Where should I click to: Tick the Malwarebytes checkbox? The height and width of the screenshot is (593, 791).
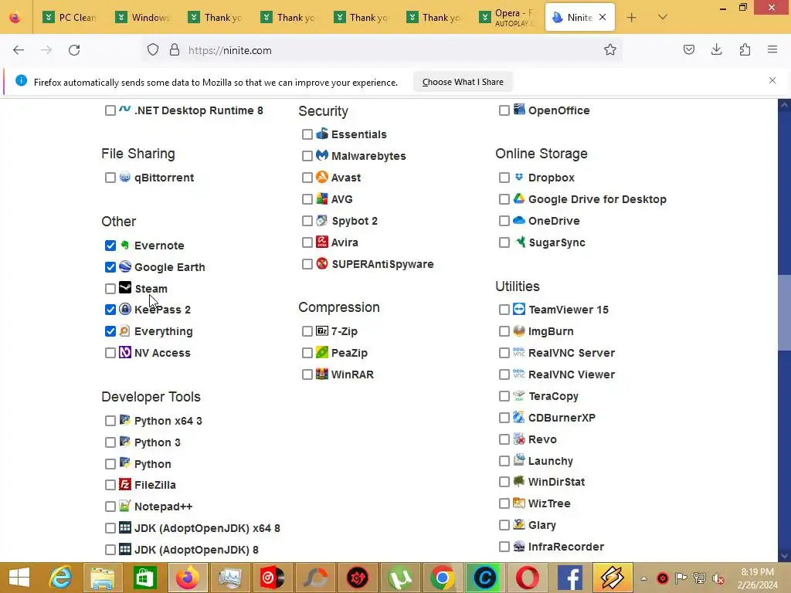point(307,156)
